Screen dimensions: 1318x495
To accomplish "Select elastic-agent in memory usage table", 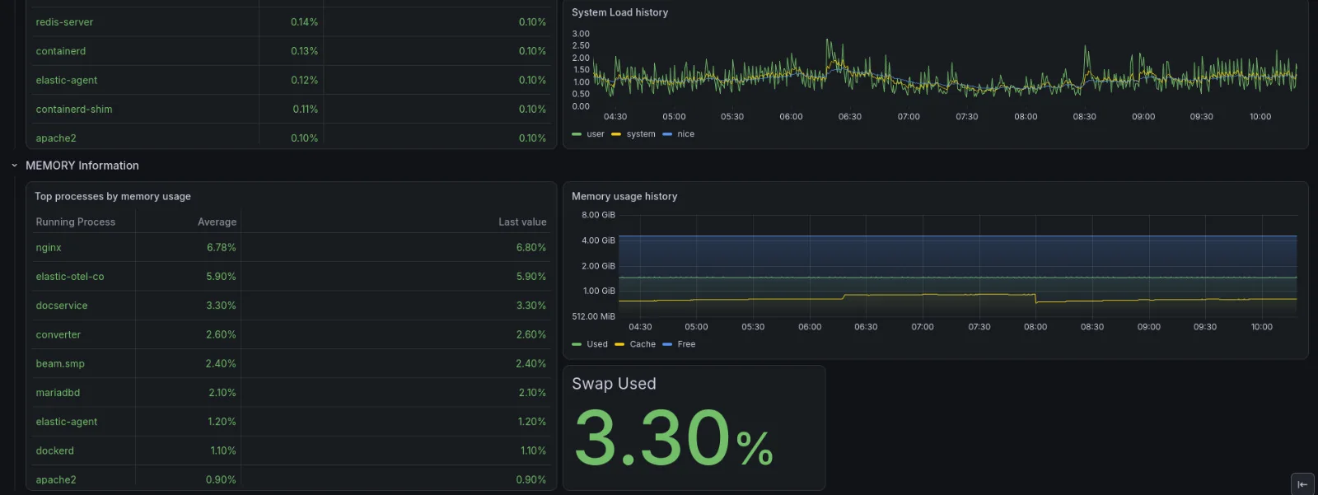I will (x=292, y=422).
